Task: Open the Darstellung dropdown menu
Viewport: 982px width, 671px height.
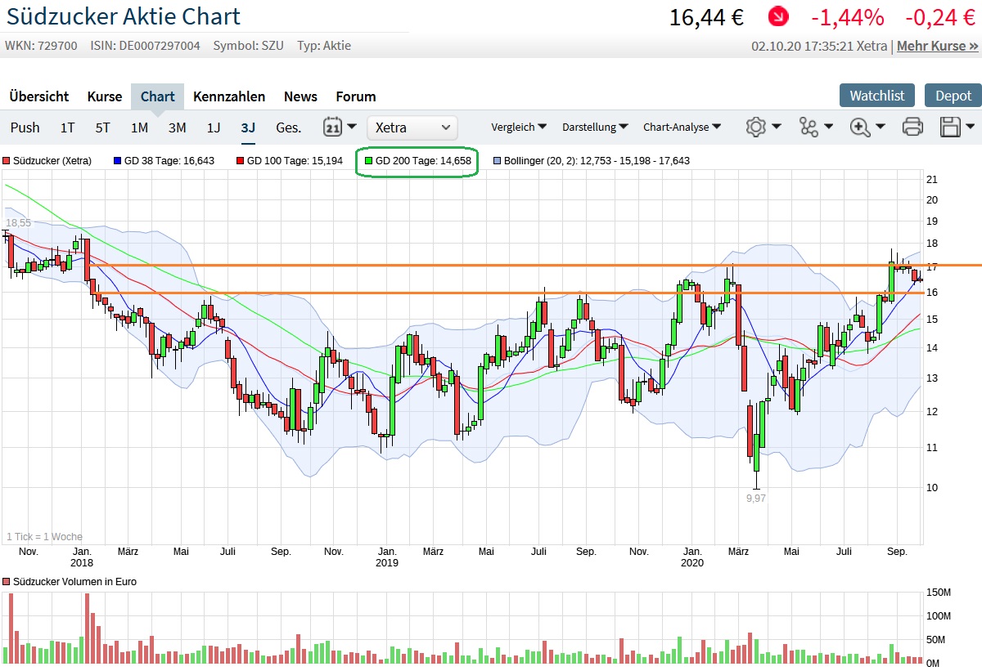Action: point(595,127)
